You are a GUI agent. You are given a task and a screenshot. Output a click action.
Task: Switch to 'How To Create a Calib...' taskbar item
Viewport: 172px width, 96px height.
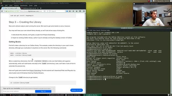point(18,95)
